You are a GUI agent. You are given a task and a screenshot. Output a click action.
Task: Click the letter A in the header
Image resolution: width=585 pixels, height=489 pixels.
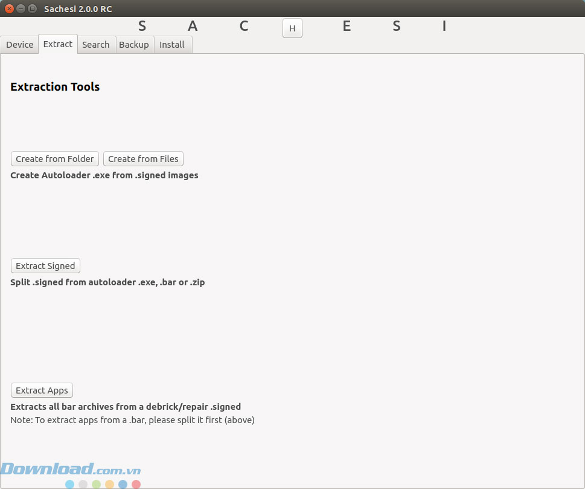(x=193, y=26)
